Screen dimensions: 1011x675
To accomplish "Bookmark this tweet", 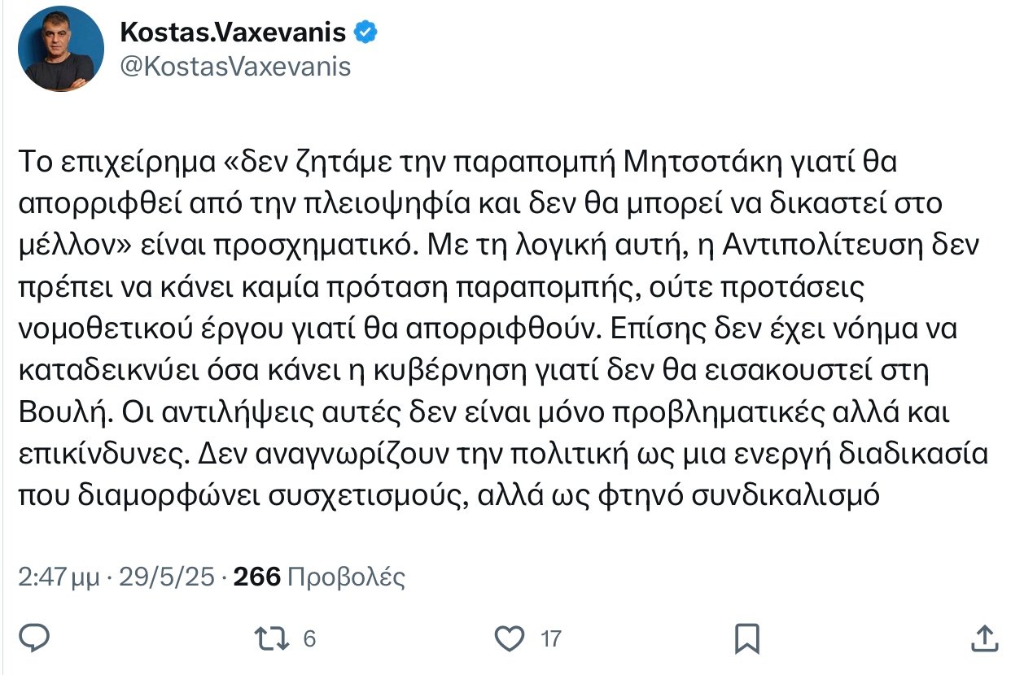I will click(x=747, y=638).
